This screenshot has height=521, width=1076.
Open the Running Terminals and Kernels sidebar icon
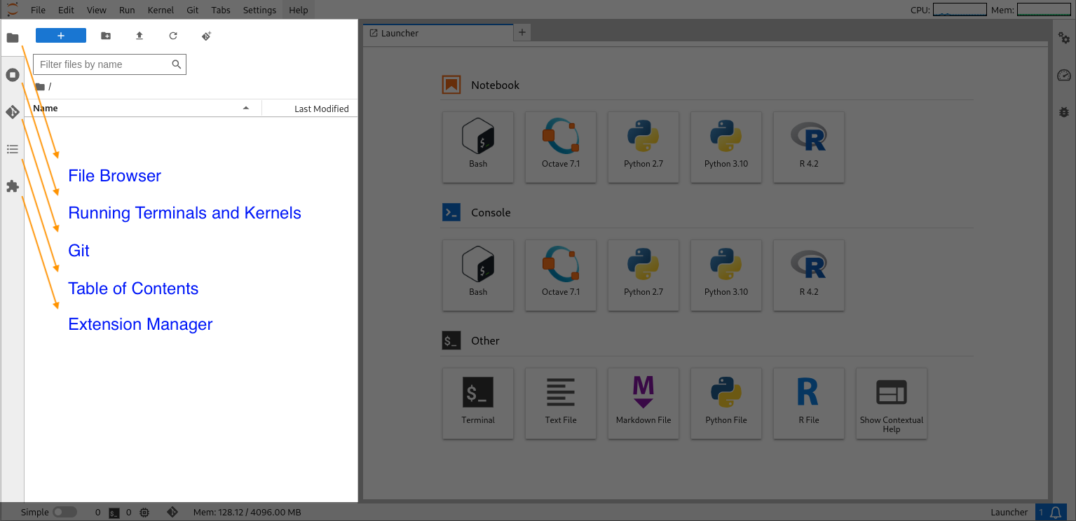(13, 75)
